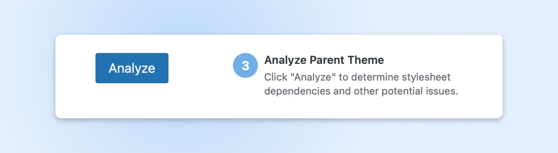Screen dimensions: 558x153
Task: Click the word "Theme" in the heading
Action: pyautogui.click(x=365, y=60)
